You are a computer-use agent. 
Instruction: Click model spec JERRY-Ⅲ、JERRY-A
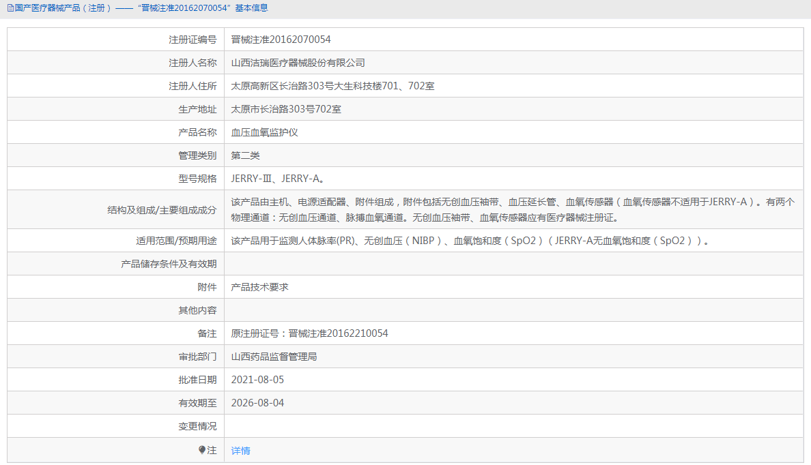tap(278, 179)
